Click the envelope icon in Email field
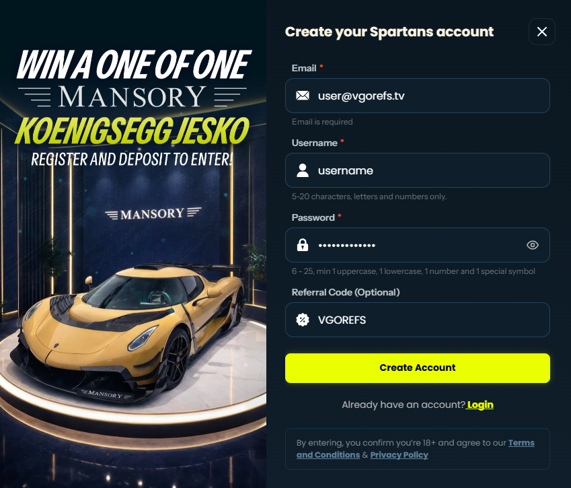Screen dimensions: 571x488 (302, 96)
